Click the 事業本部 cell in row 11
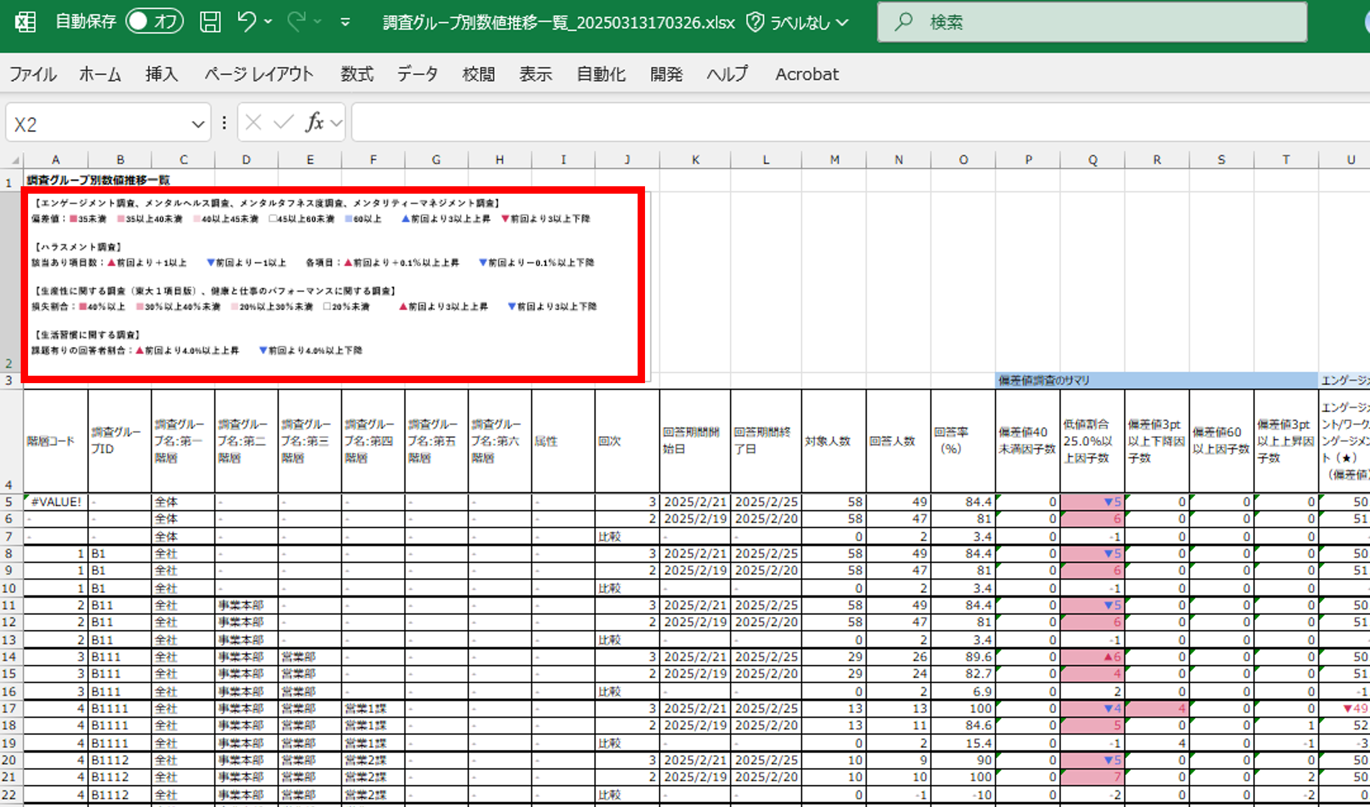 [246, 605]
